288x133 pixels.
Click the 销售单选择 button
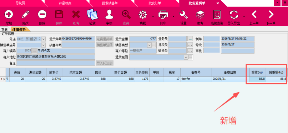point(105,45)
